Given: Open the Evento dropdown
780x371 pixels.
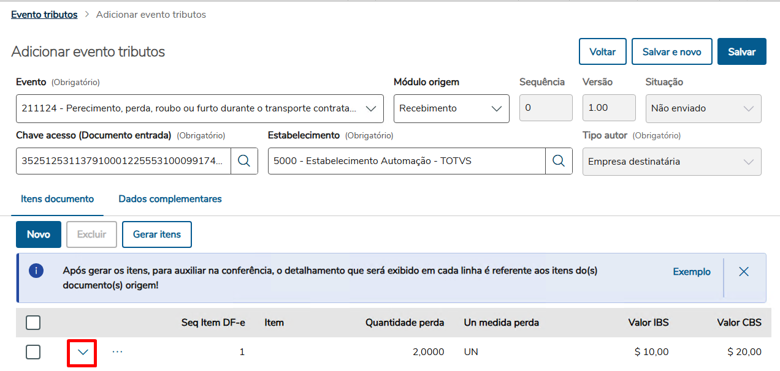Looking at the screenshot, I should point(370,108).
